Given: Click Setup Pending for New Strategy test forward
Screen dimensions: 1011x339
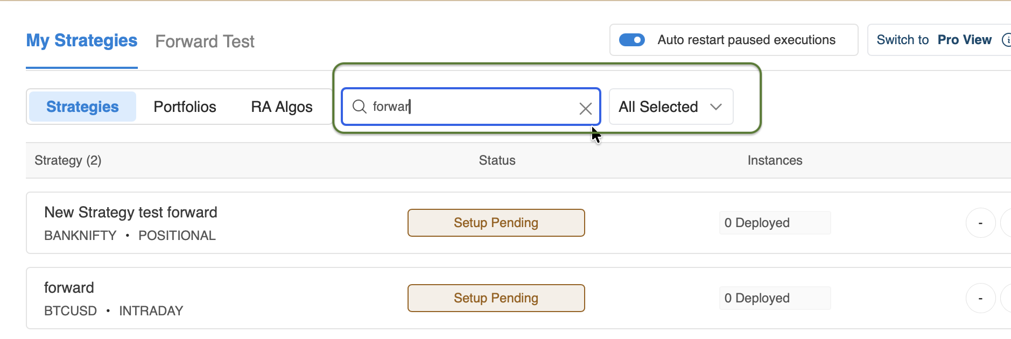Looking at the screenshot, I should [x=496, y=223].
